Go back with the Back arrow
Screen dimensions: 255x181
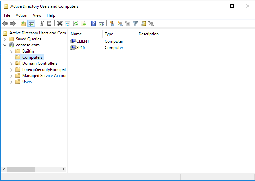(x=5, y=24)
